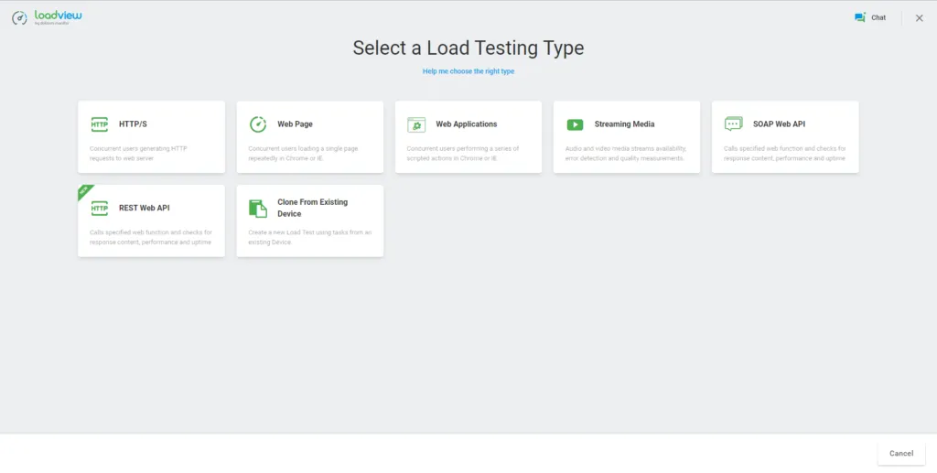Image resolution: width=937 pixels, height=473 pixels.
Task: Click the 'Select a Load Testing Type' heading
Action: (468, 48)
